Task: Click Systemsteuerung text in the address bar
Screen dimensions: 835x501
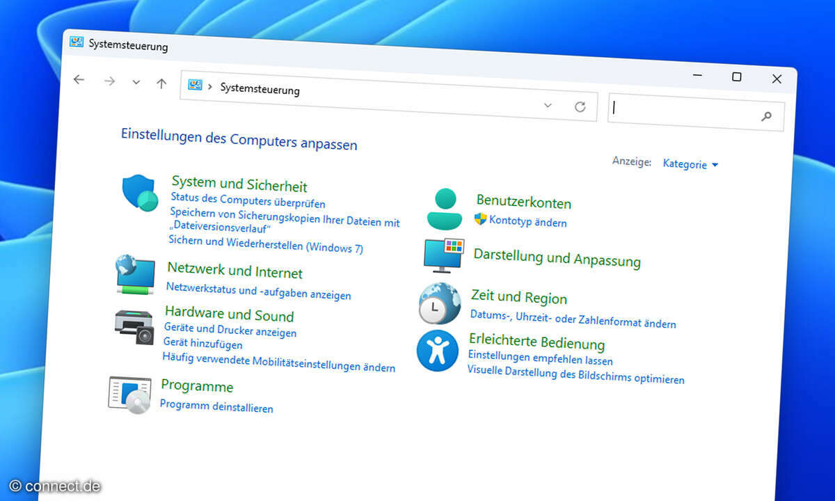Action: point(260,88)
